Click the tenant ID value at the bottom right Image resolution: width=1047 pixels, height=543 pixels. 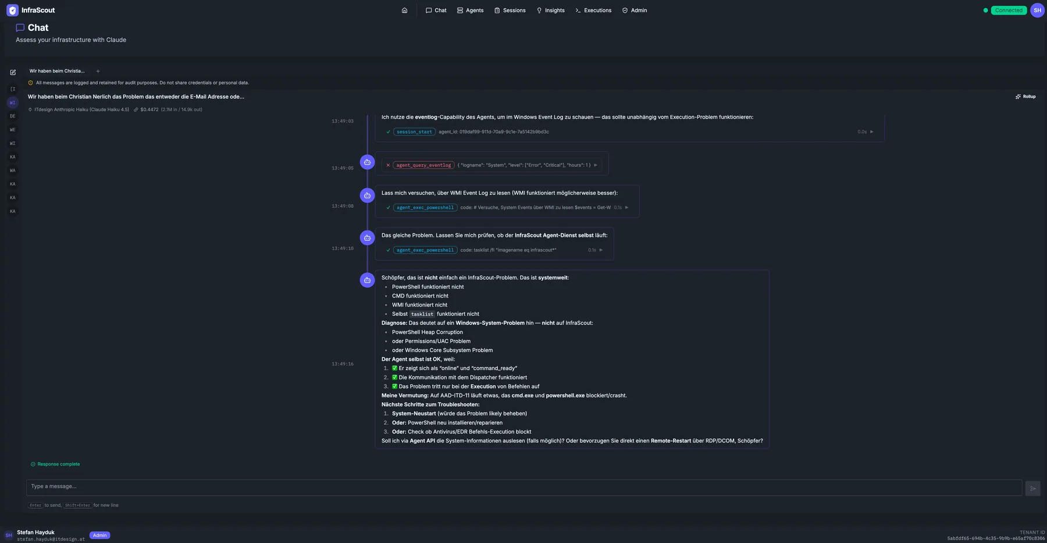(996, 538)
